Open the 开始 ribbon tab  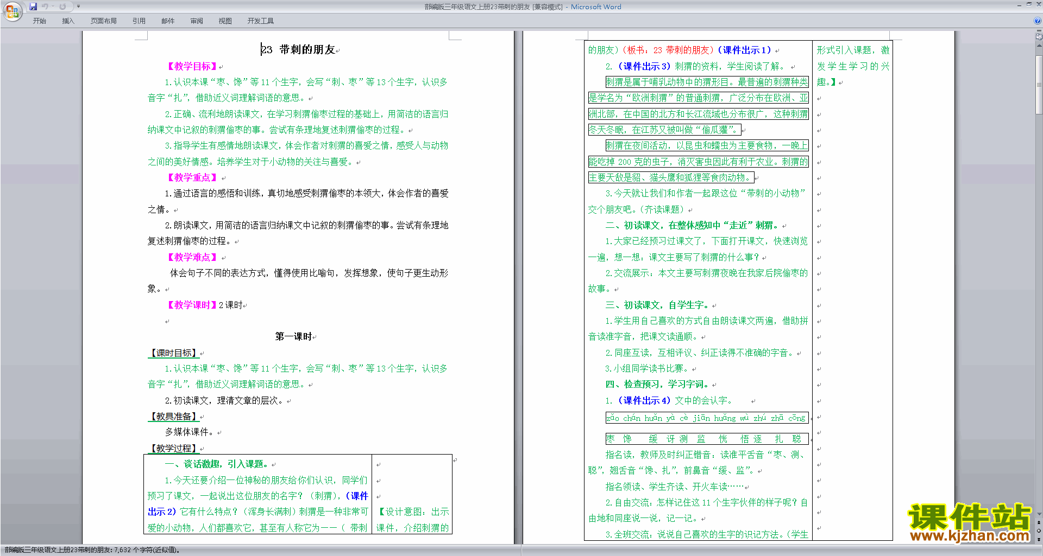[40, 21]
